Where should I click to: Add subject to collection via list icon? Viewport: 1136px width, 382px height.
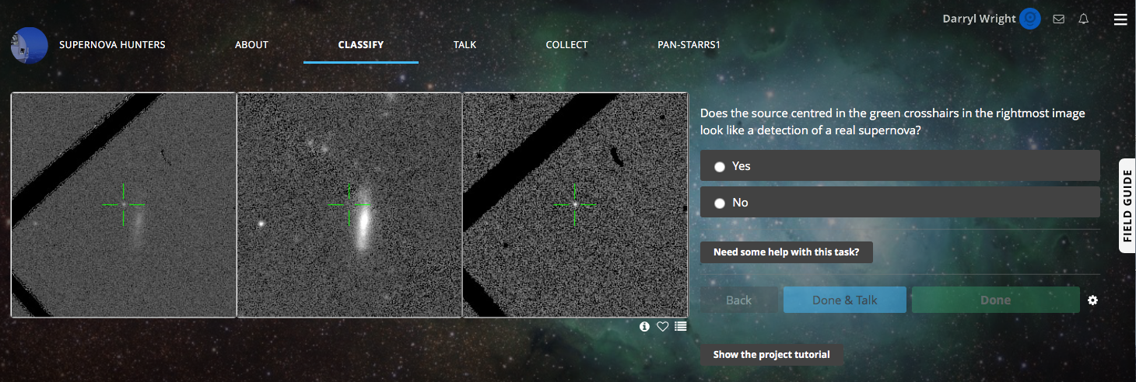point(681,326)
